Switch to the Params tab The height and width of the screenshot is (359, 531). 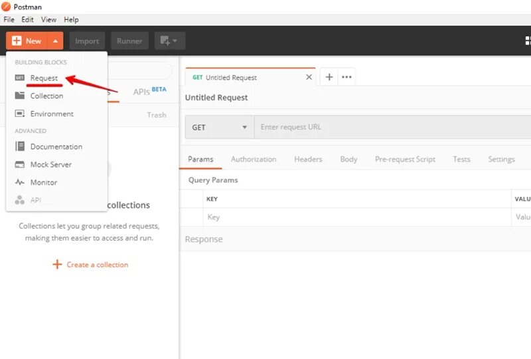point(200,159)
